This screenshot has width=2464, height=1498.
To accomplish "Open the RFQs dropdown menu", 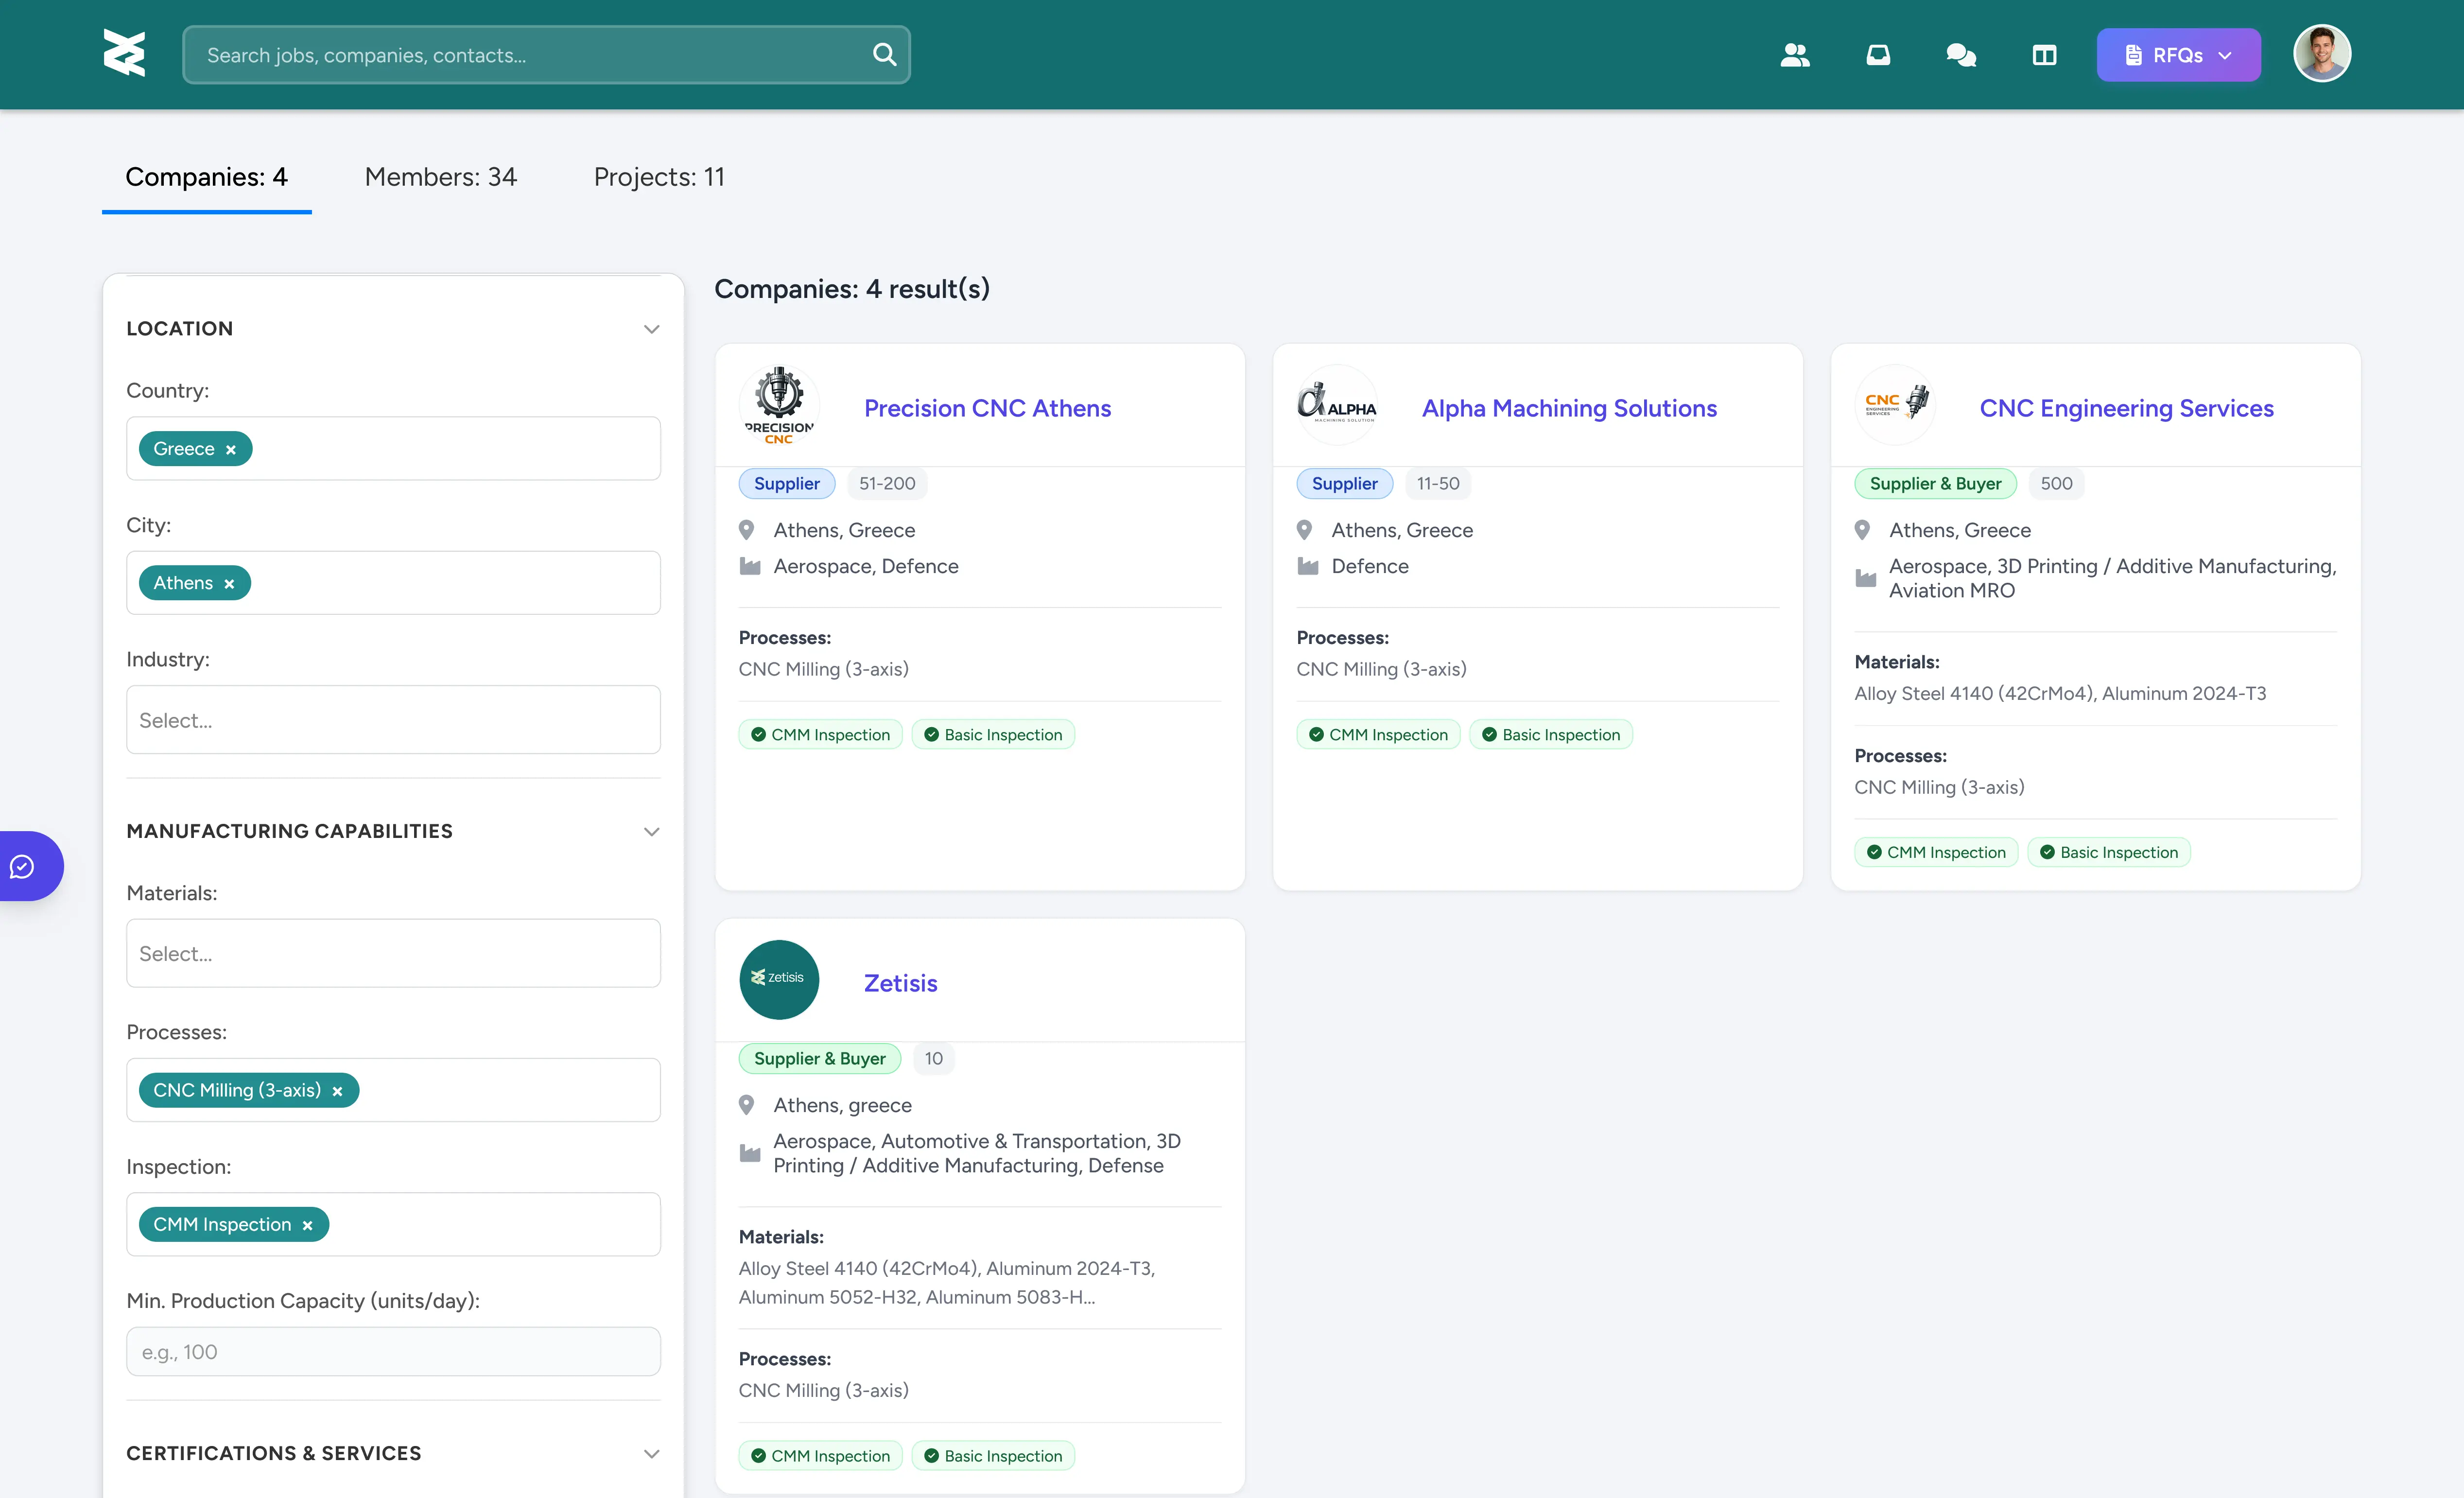I will click(x=2178, y=55).
